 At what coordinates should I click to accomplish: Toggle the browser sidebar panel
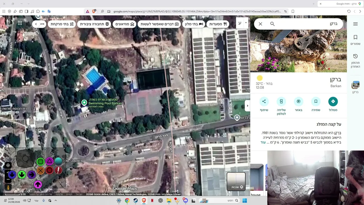[26, 11]
